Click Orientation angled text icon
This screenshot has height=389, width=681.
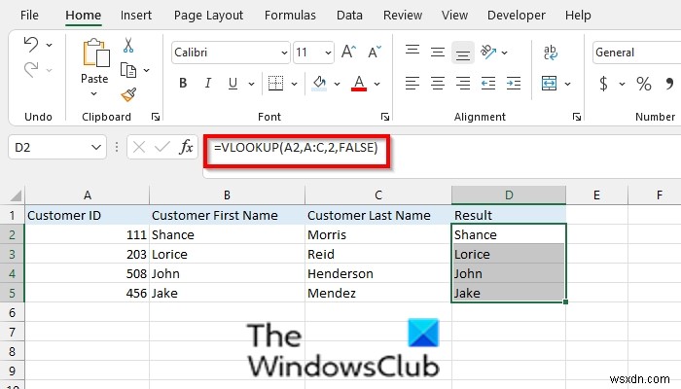pos(488,53)
